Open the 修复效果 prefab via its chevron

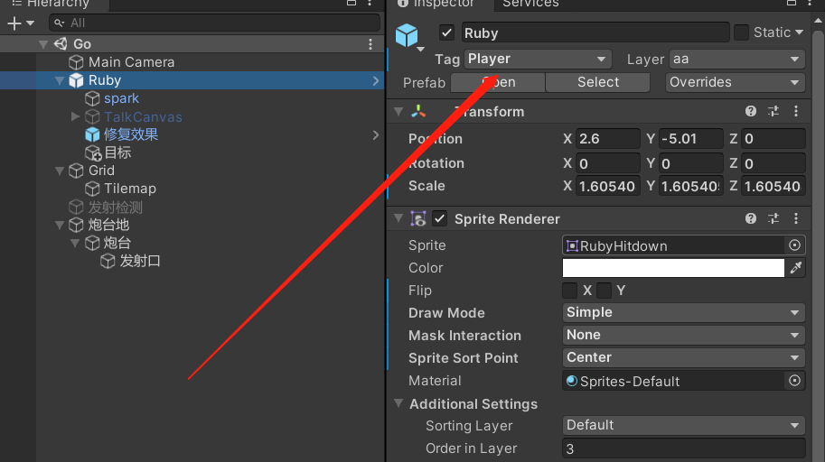click(376, 135)
